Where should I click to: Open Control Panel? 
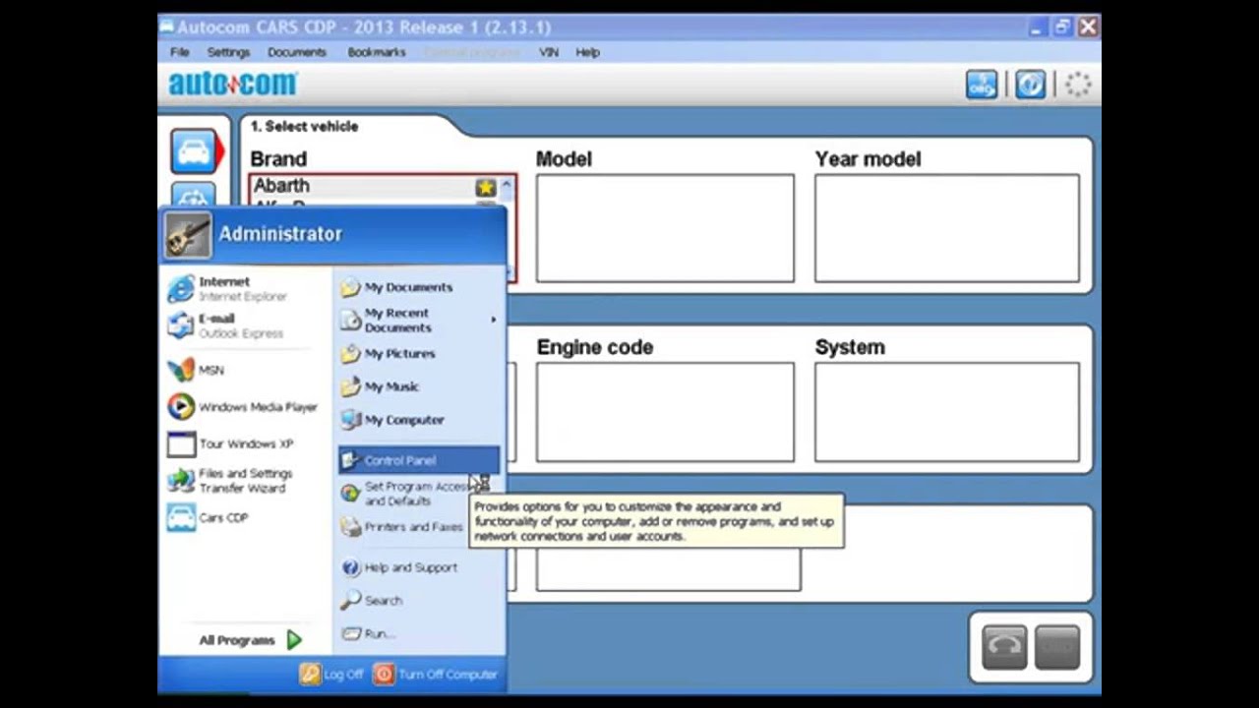pos(419,460)
